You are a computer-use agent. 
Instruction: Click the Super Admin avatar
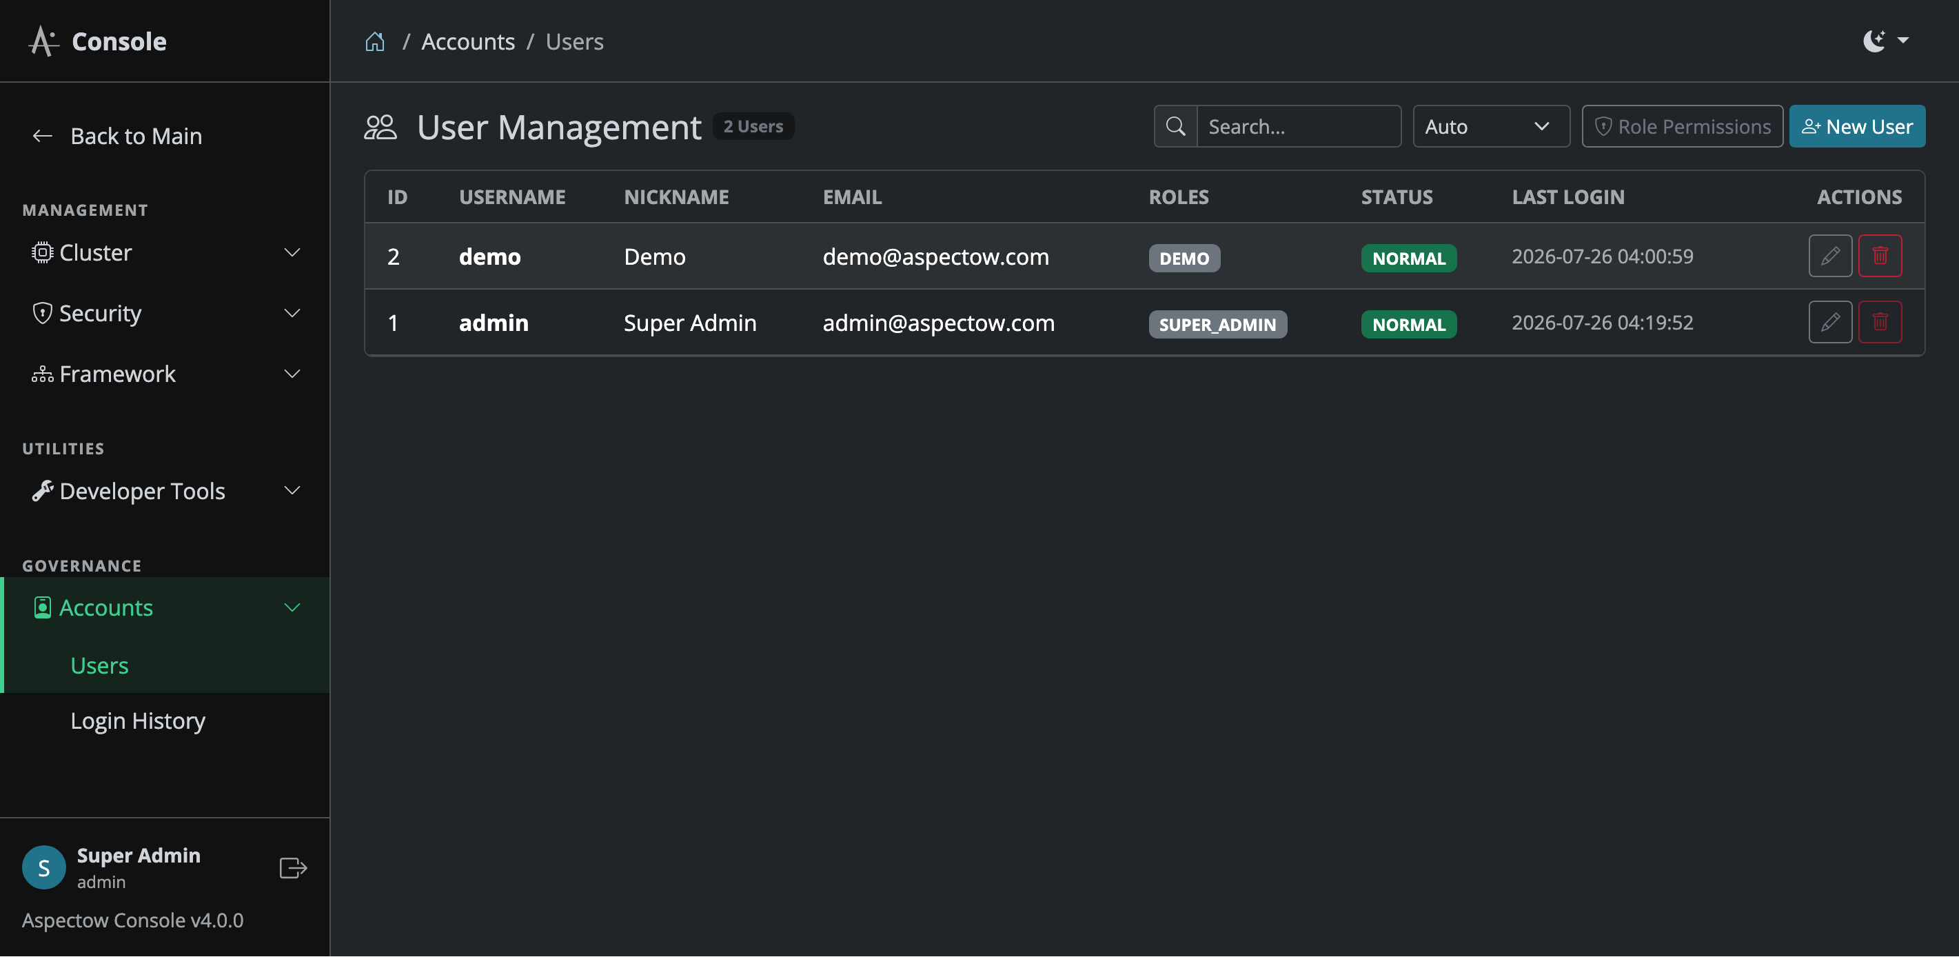[x=43, y=868]
